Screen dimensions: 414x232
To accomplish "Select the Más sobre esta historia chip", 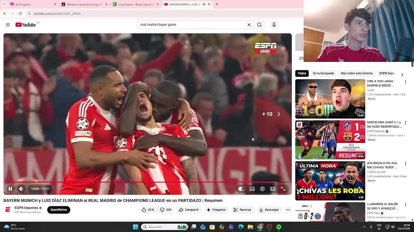I will [x=356, y=73].
